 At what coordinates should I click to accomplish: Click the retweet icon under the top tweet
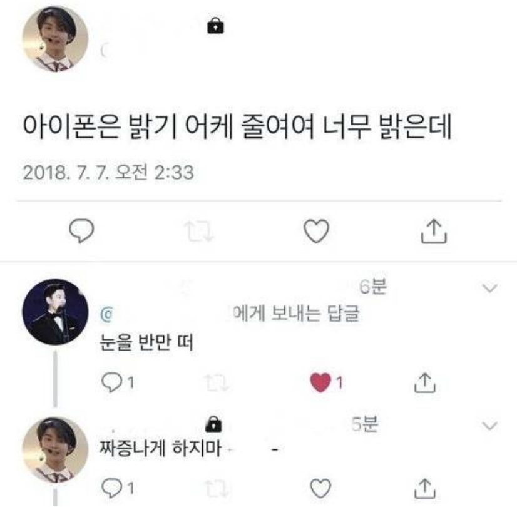pyautogui.click(x=200, y=231)
